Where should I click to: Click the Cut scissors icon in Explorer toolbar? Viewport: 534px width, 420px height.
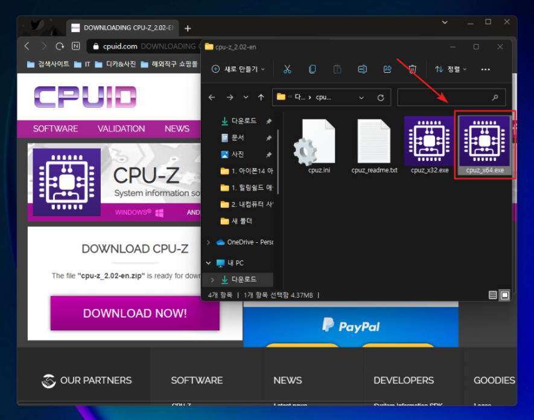287,69
